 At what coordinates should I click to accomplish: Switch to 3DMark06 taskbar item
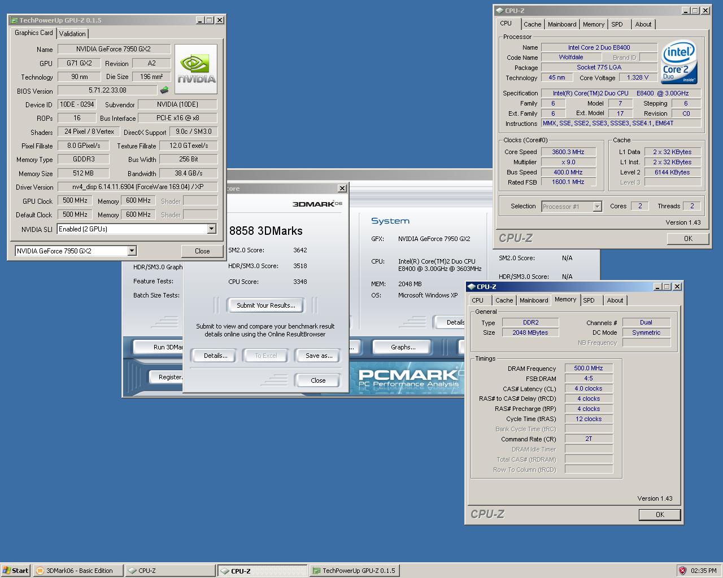(77, 571)
